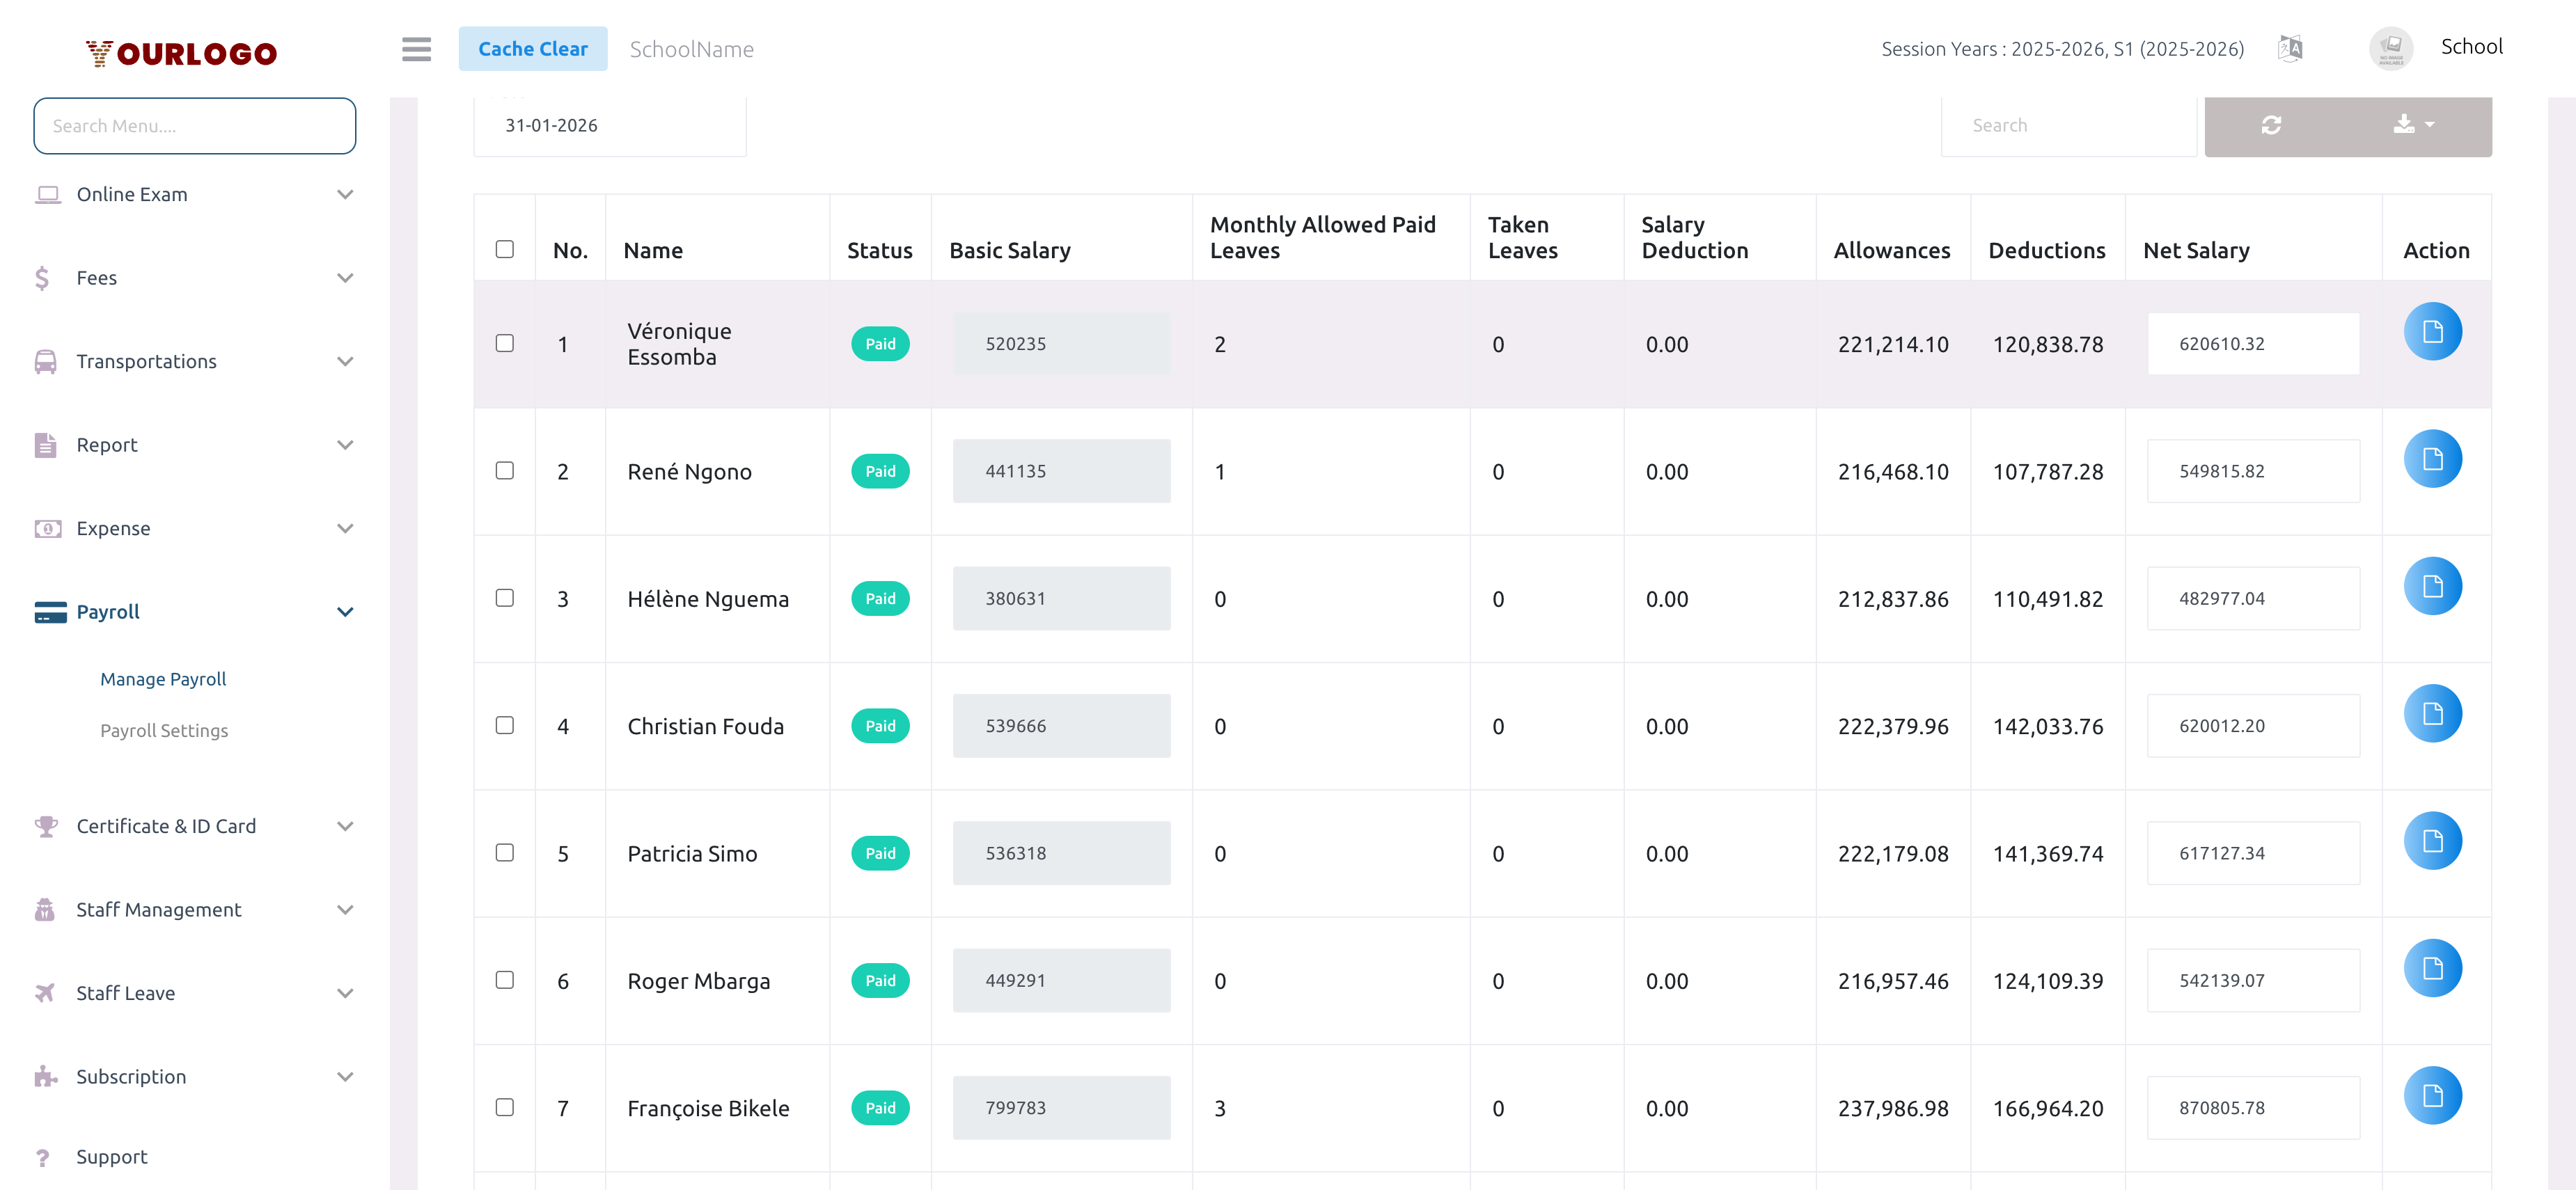Open payslip action for Véronique Essomba

(2432, 332)
